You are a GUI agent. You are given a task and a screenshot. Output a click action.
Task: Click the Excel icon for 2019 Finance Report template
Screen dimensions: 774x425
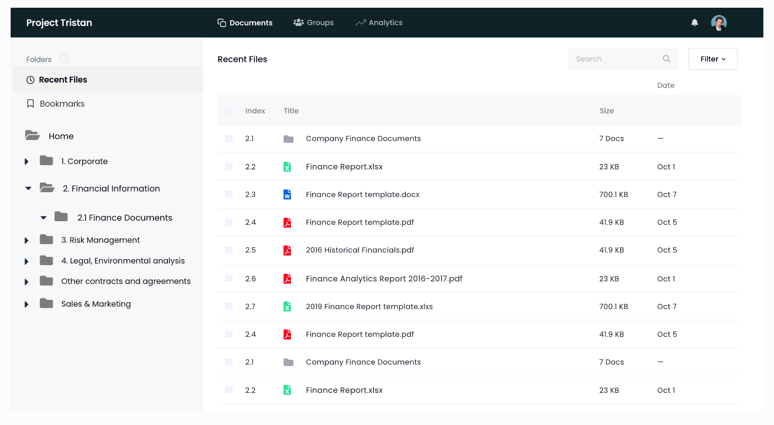pyautogui.click(x=287, y=307)
